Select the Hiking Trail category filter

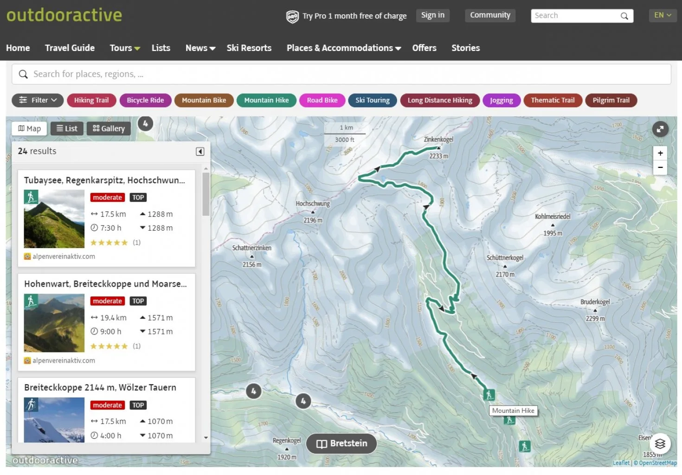point(91,100)
